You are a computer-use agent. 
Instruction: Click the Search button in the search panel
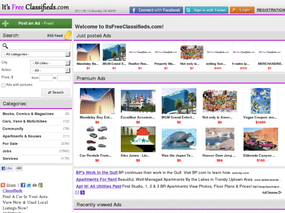coord(56,93)
